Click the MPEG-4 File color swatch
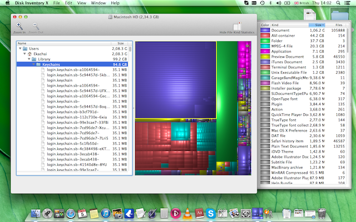Viewport: 356px width, 222px height. [265, 46]
